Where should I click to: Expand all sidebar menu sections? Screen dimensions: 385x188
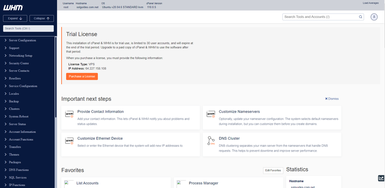15,18
